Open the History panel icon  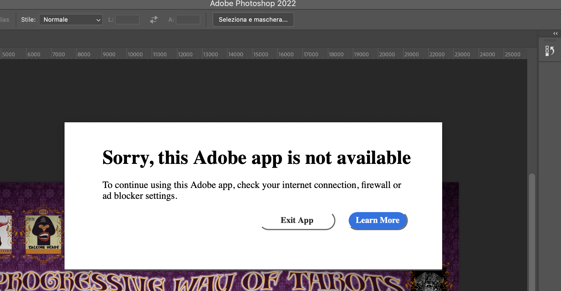[550, 51]
